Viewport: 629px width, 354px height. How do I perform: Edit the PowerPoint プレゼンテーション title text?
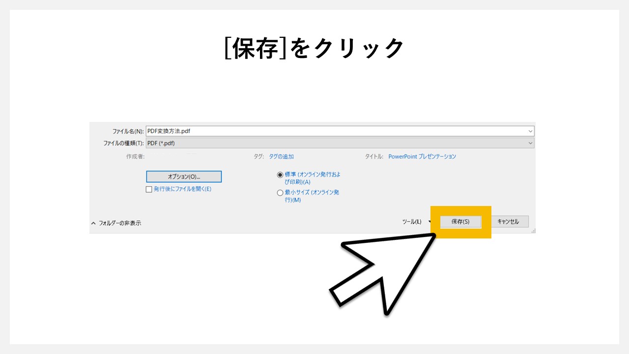422,156
